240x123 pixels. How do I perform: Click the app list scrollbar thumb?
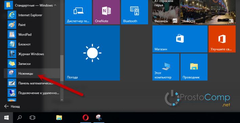point(62,68)
